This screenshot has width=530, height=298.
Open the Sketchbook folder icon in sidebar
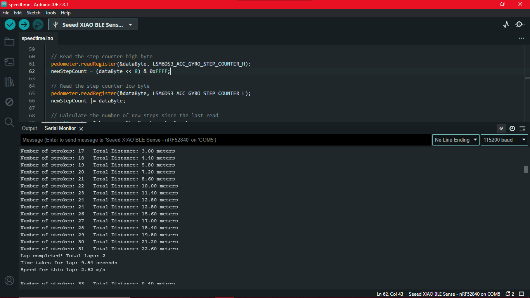(x=9, y=42)
